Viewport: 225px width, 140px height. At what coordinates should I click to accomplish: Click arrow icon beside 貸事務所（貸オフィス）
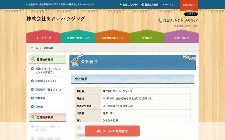coord(32,90)
